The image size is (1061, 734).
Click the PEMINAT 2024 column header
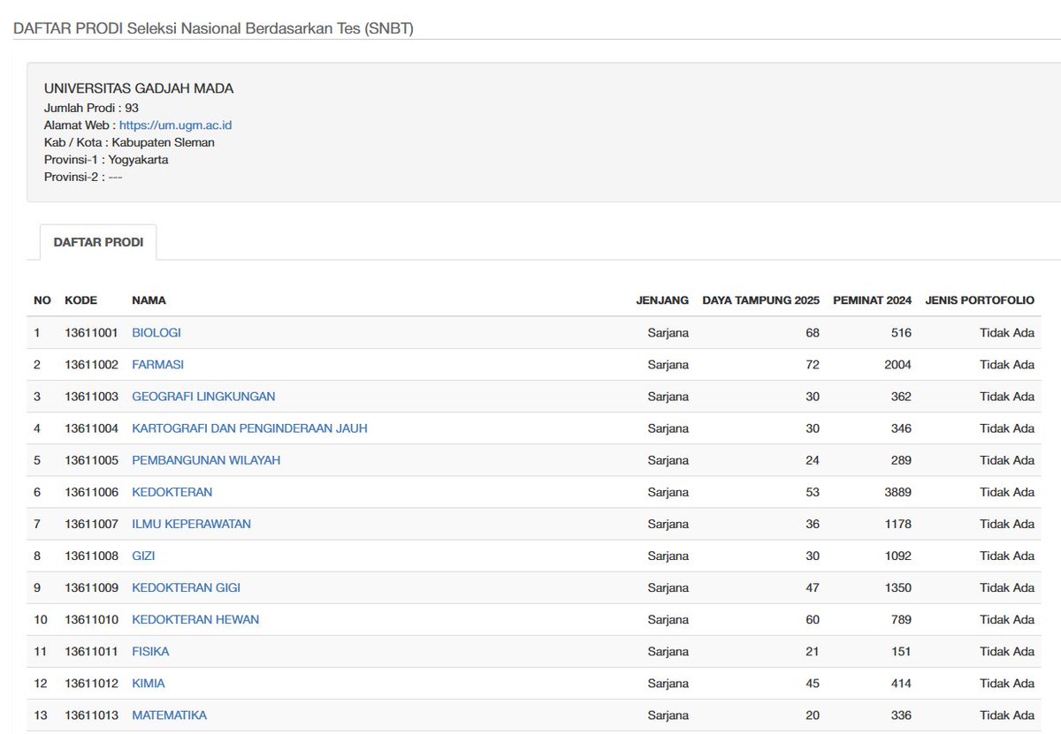coord(872,300)
